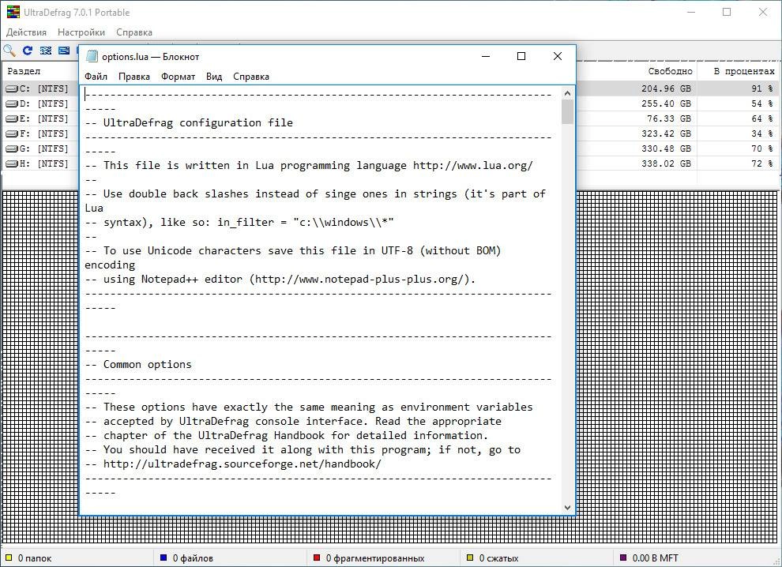Open Notepad Правка menu
782x567 pixels.
coord(134,77)
